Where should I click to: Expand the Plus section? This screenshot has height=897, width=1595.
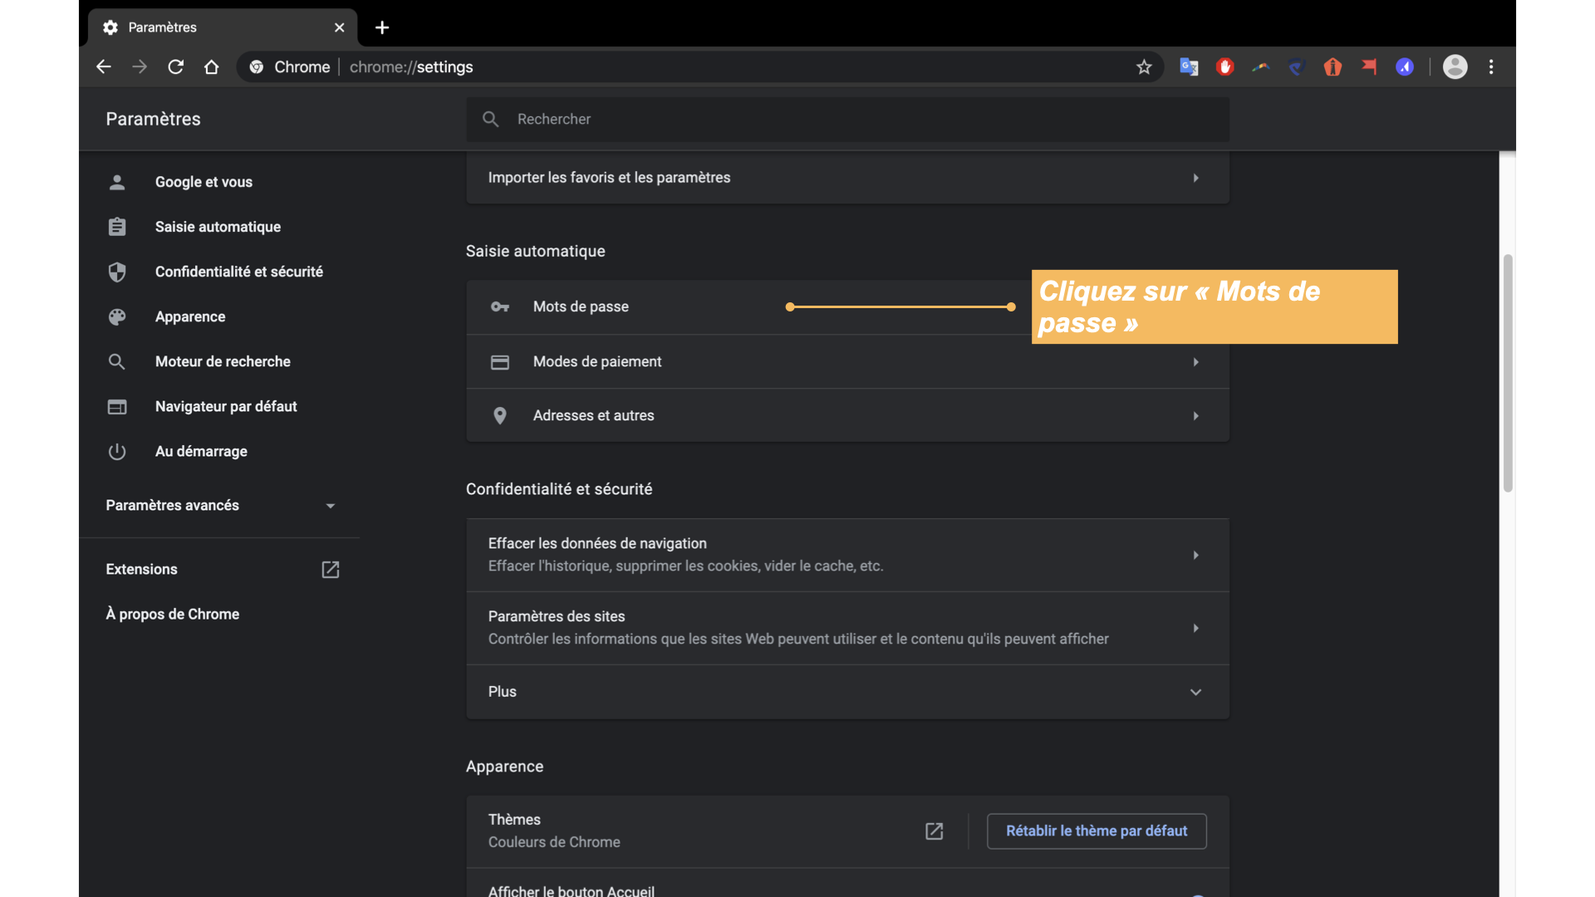pos(847,692)
